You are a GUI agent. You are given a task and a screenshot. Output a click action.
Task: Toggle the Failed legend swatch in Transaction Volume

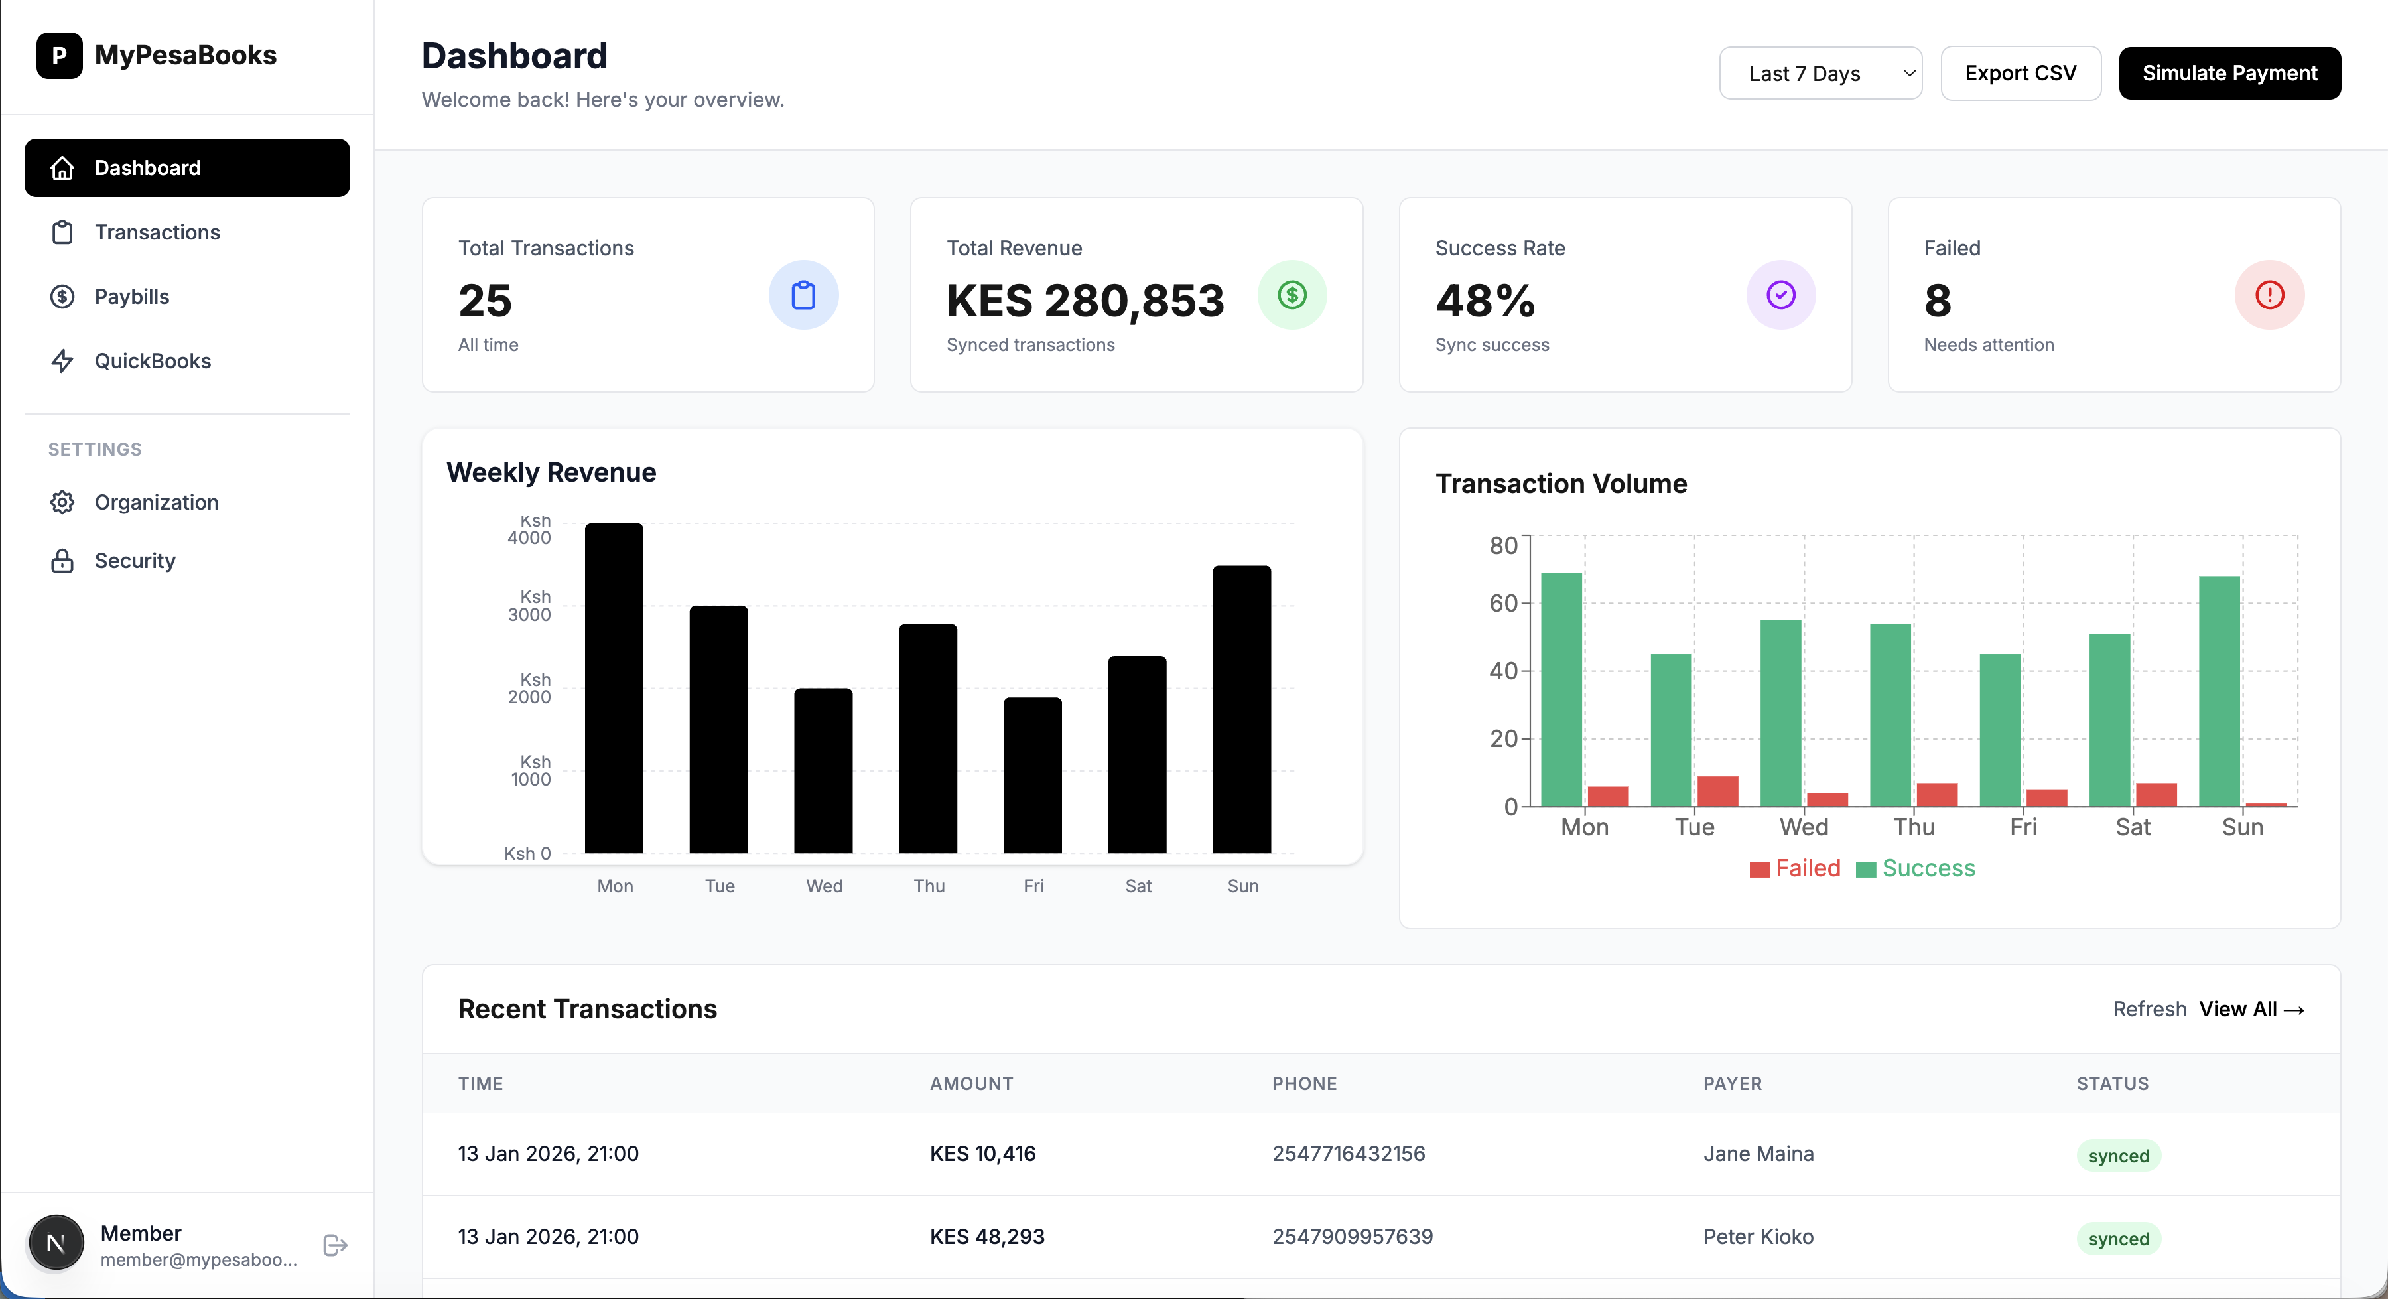pyautogui.click(x=1759, y=870)
